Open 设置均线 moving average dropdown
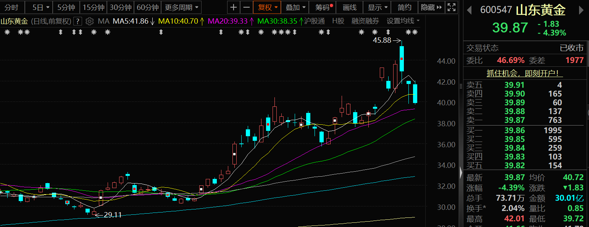Image resolution: width=589 pixels, height=227 pixels. (403, 21)
